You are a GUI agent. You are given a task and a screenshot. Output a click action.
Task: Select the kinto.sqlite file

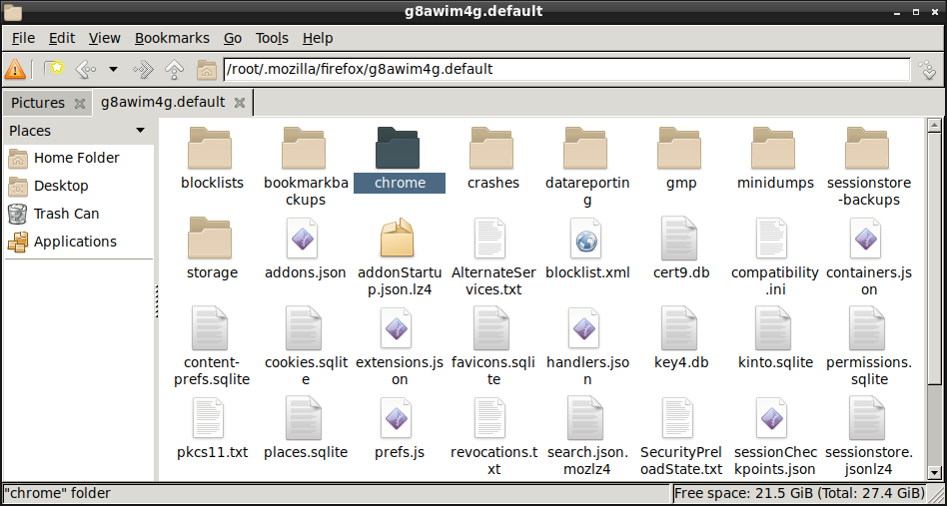point(775,338)
